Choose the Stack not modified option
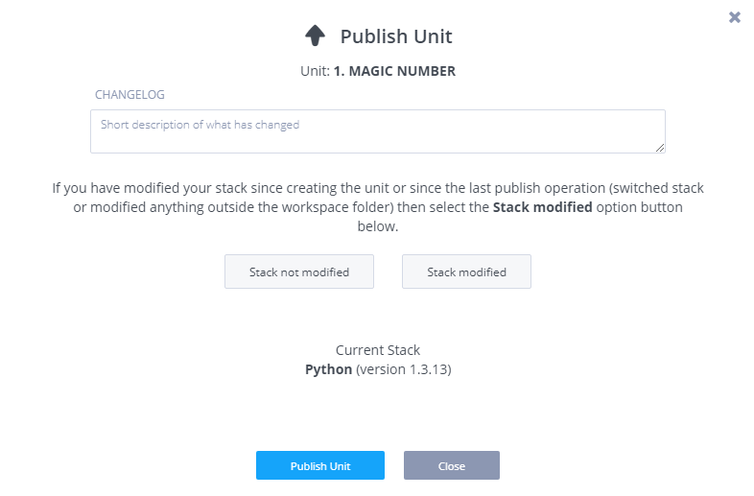The width and height of the screenshot is (754, 496). [299, 272]
